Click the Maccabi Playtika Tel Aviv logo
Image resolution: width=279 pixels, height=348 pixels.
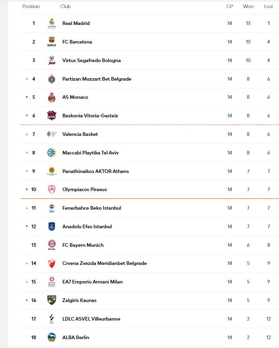(x=52, y=153)
